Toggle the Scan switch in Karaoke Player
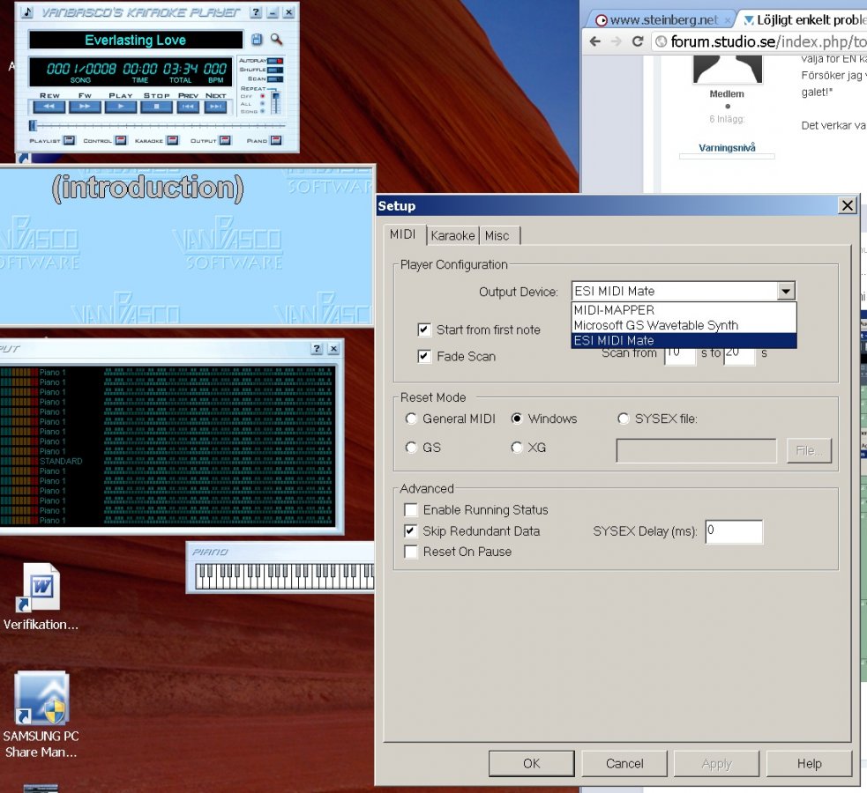The height and width of the screenshot is (793, 867). (x=275, y=79)
